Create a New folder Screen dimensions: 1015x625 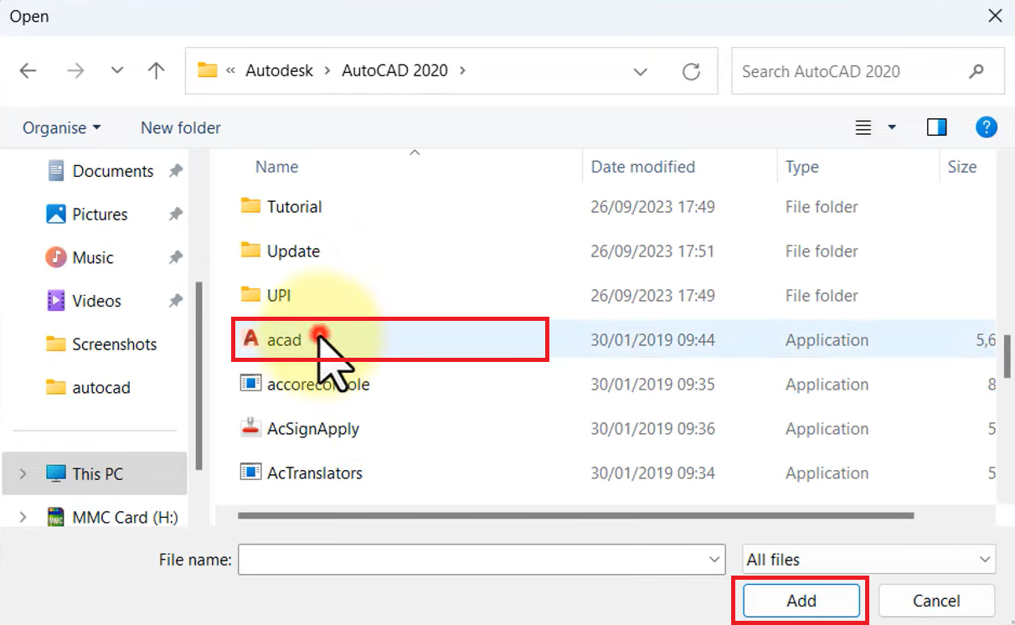[181, 127]
